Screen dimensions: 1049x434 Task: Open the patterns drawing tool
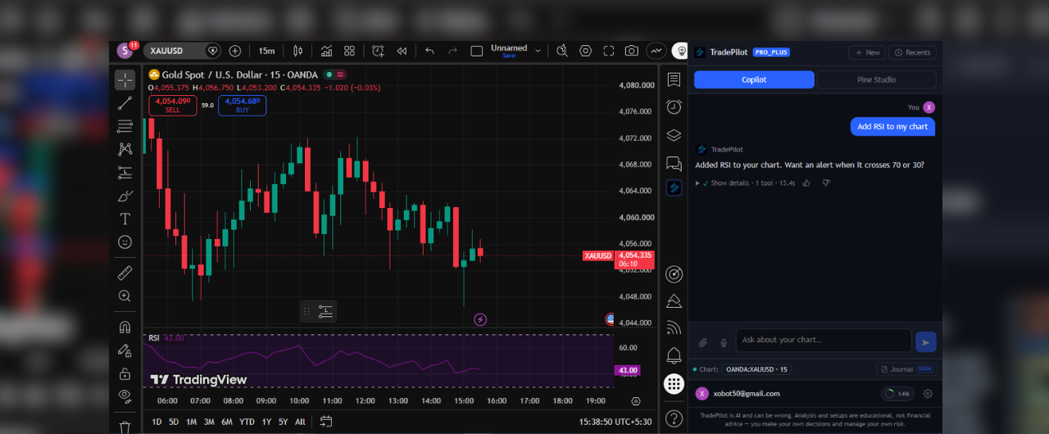pos(125,149)
